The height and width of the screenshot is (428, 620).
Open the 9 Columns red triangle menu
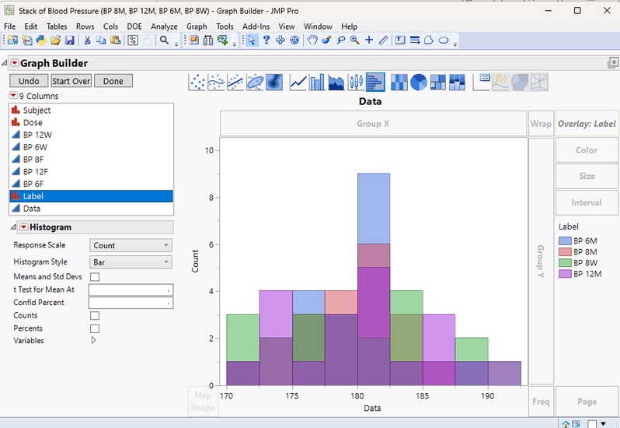coord(13,96)
